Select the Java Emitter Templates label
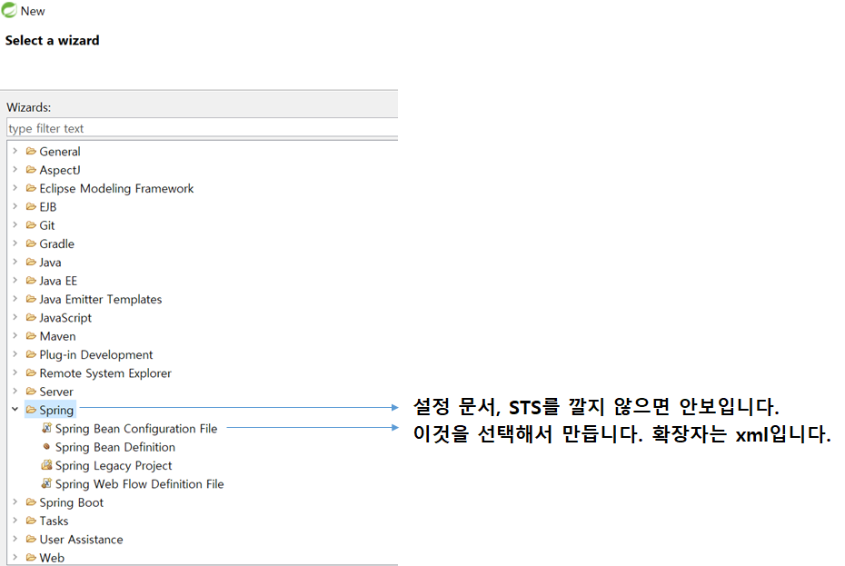 [100, 300]
